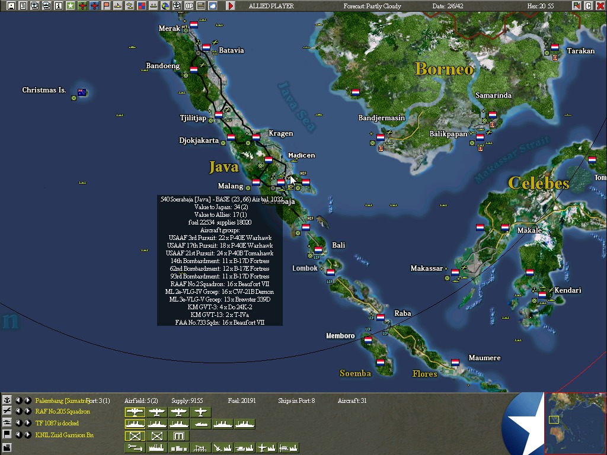
Task: Go to previous base with left arrow beside Palembang
Action: click(x=18, y=400)
